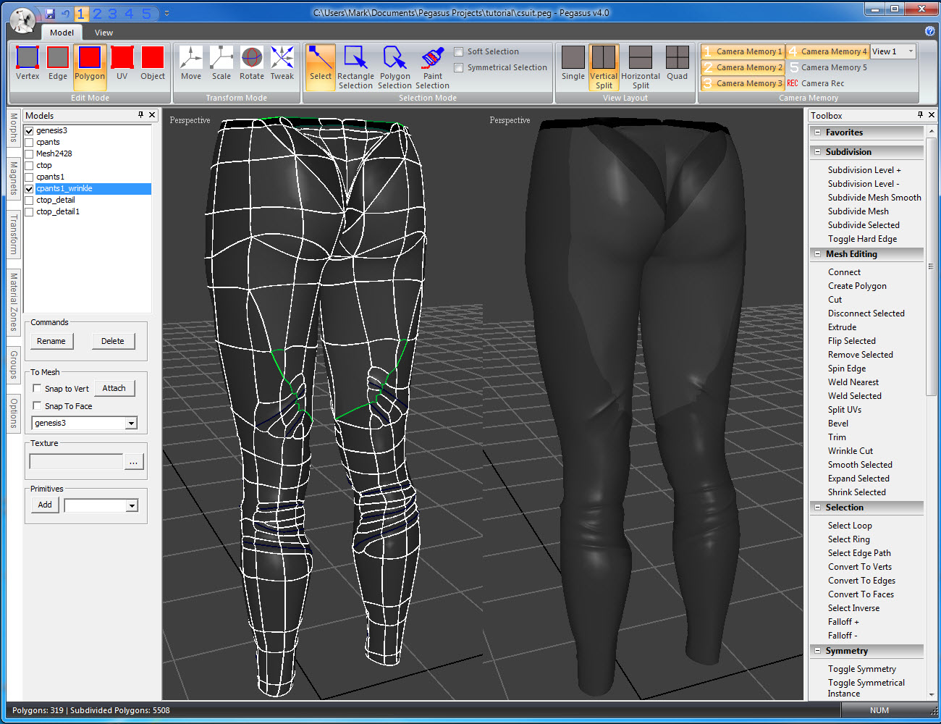
Task: Collapse the Subdivision toolbox section
Action: (817, 152)
